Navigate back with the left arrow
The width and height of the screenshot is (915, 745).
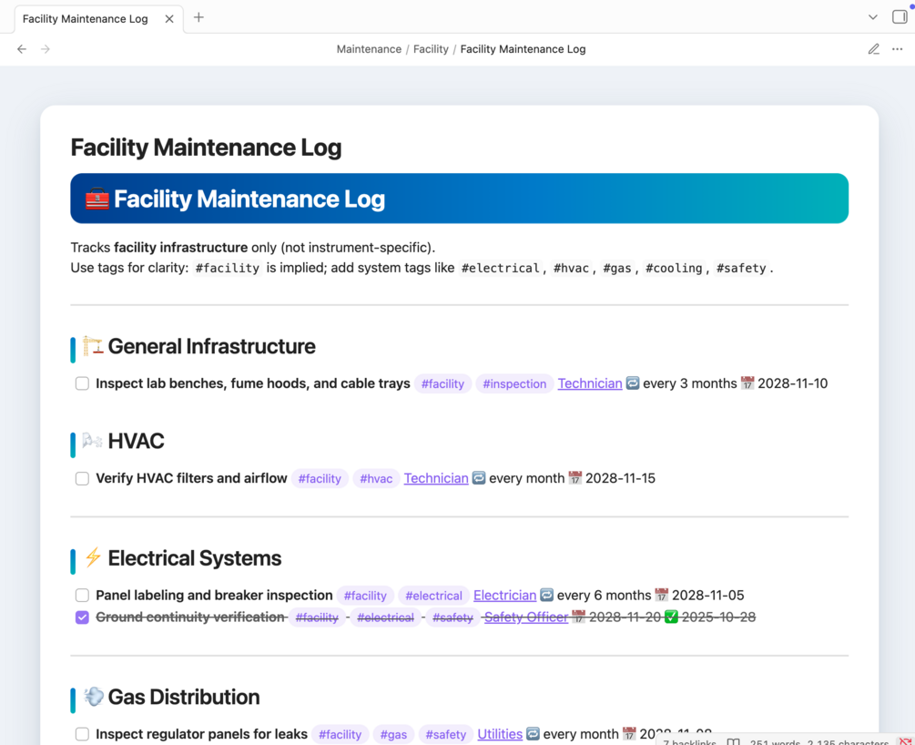(22, 49)
